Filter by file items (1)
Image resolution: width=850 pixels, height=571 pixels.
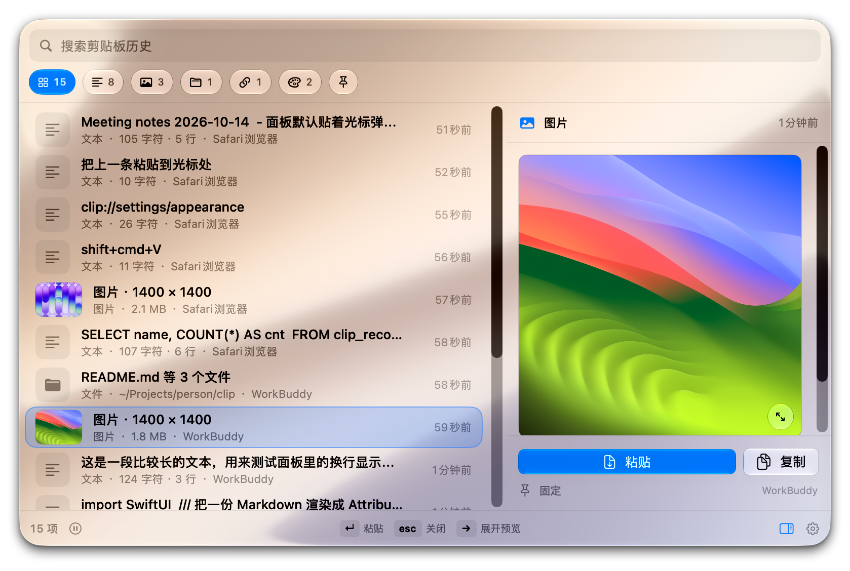tap(201, 82)
